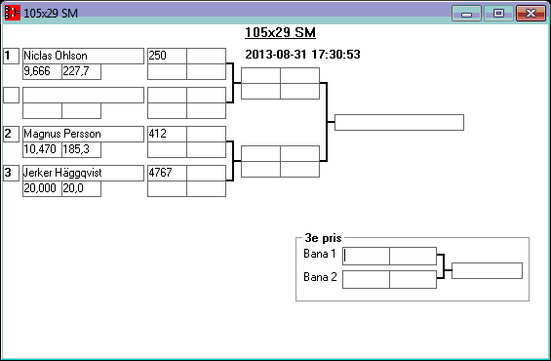Click the final winner result box
551x361 pixels.
[399, 122]
